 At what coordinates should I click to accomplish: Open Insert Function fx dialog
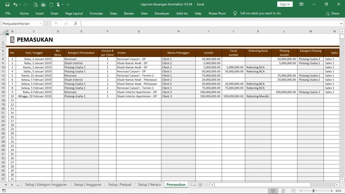[x=75, y=23]
